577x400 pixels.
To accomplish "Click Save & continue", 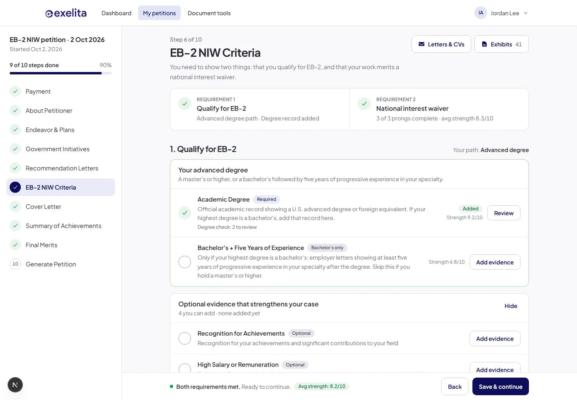I will tap(500, 386).
